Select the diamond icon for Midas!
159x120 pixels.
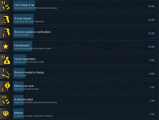[5, 114]
